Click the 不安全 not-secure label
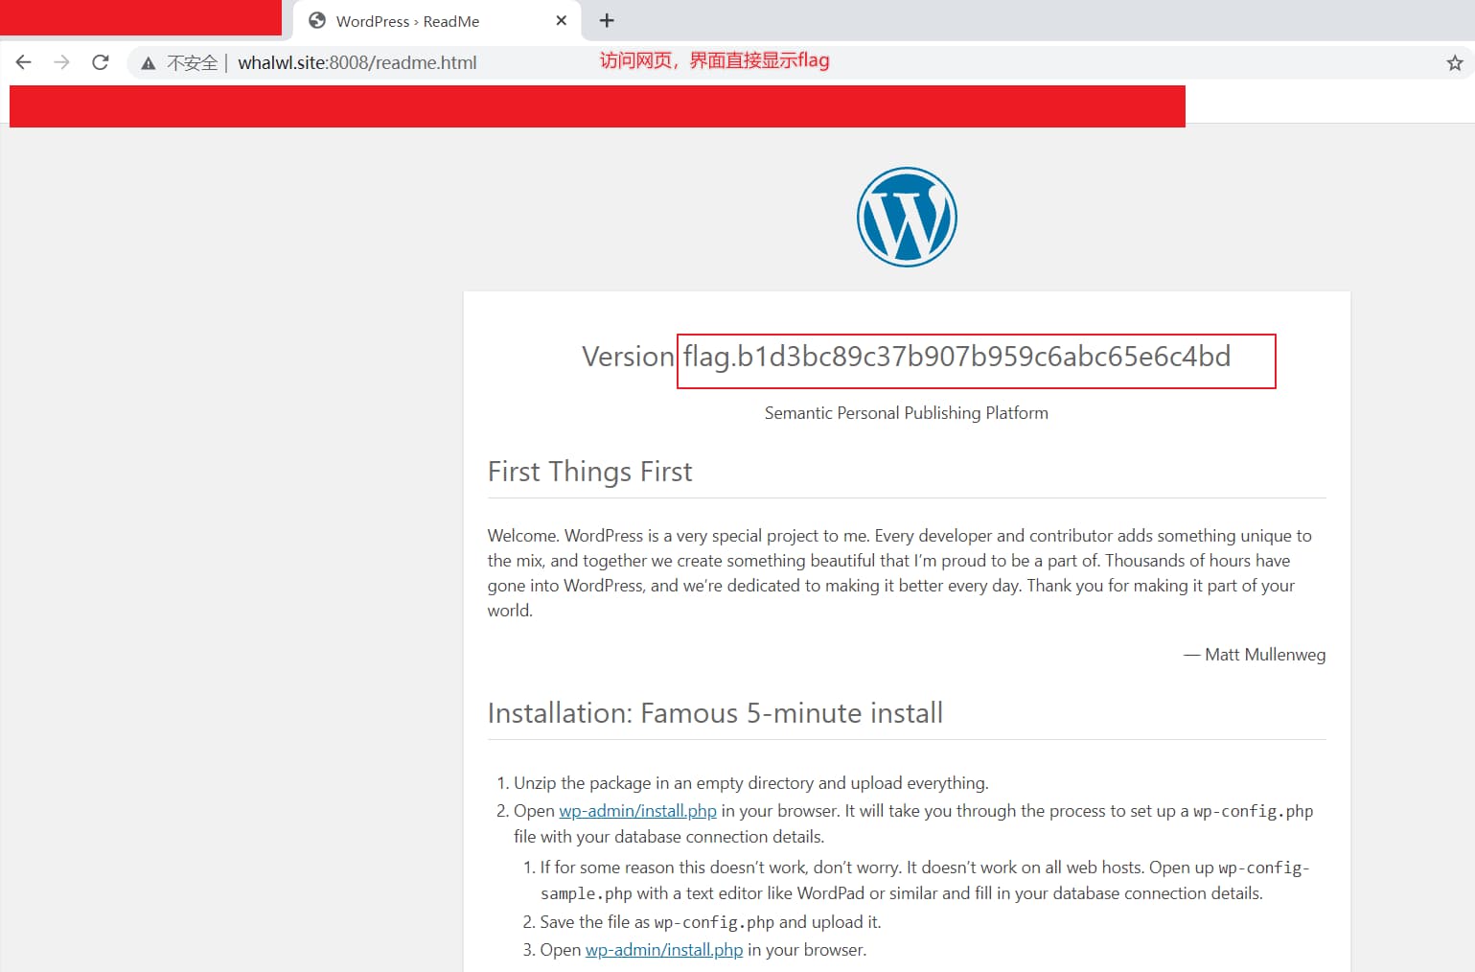The width and height of the screenshot is (1475, 972). pyautogui.click(x=193, y=63)
